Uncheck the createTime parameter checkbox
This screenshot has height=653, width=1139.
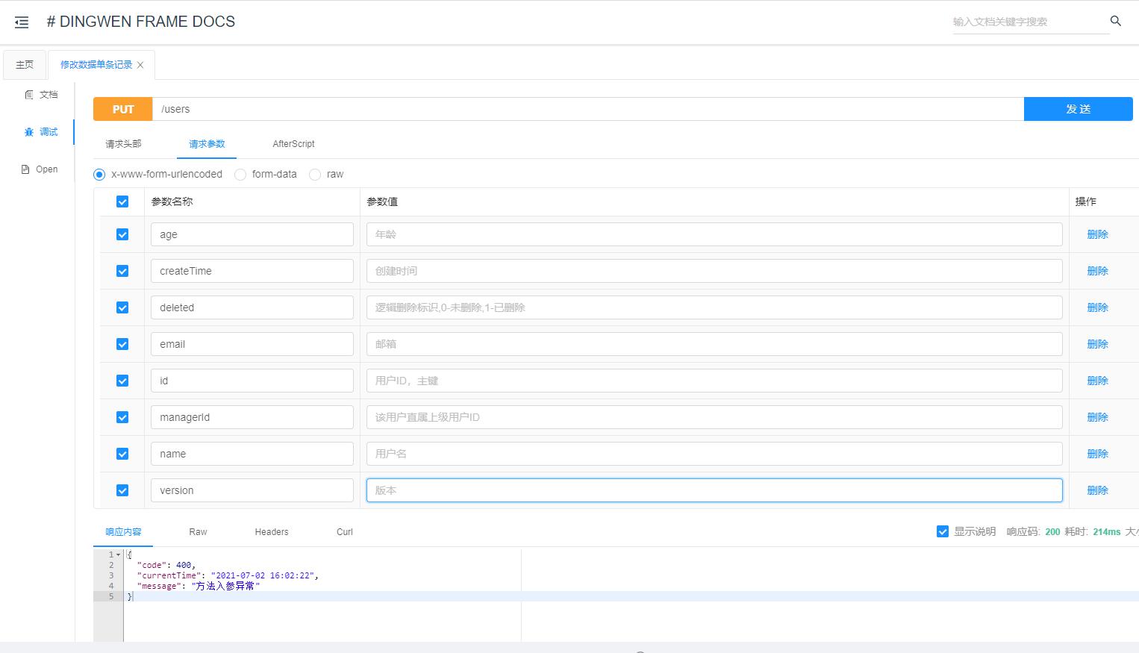coord(122,271)
